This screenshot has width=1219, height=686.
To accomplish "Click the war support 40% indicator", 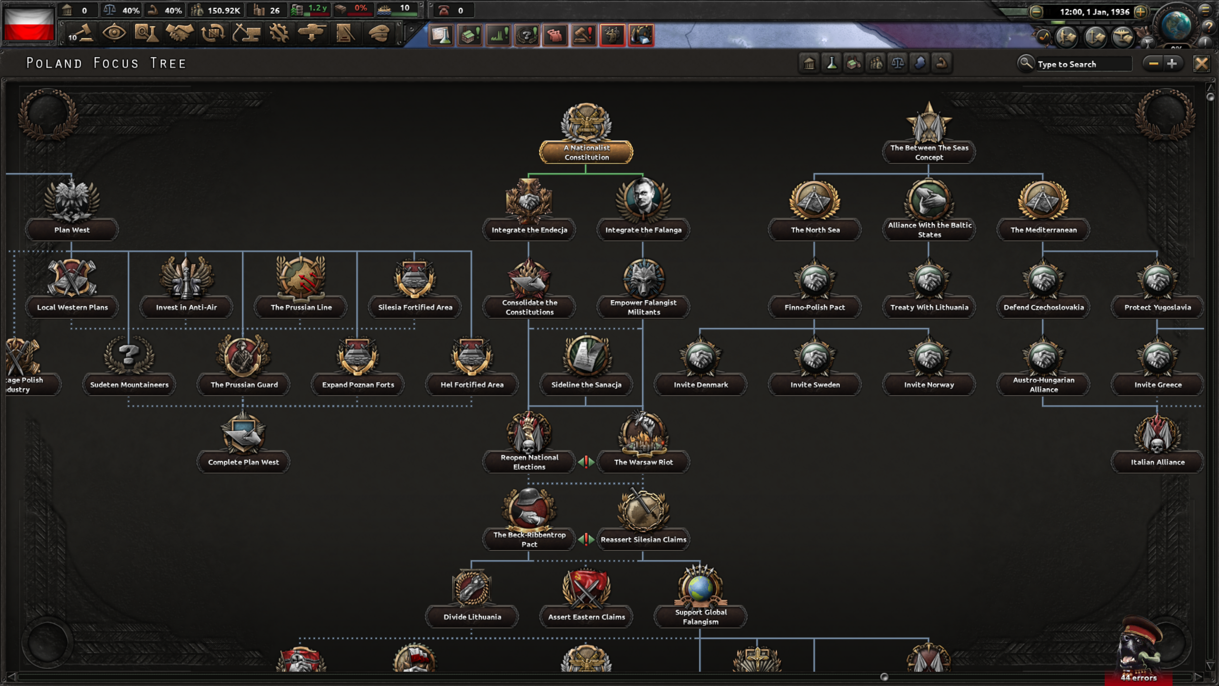I will [x=164, y=10].
